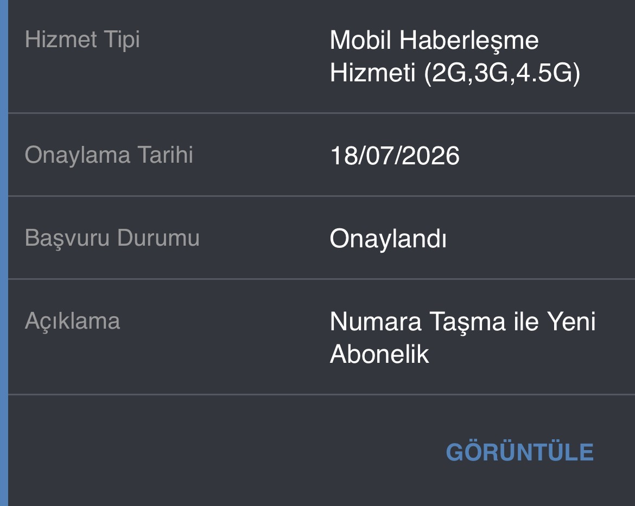Click divider below Açıklama row
This screenshot has width=635, height=506.
pyautogui.click(x=321, y=394)
